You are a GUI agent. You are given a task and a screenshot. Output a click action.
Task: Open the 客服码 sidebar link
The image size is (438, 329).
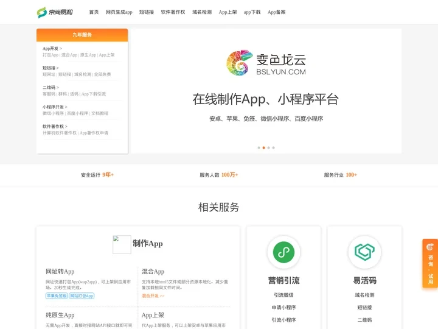pyautogui.click(x=49, y=94)
